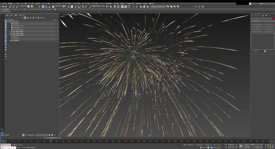The width and height of the screenshot is (275, 149).
Task: Toggle visibility eye for tyIcon001
Action: coord(10,41)
